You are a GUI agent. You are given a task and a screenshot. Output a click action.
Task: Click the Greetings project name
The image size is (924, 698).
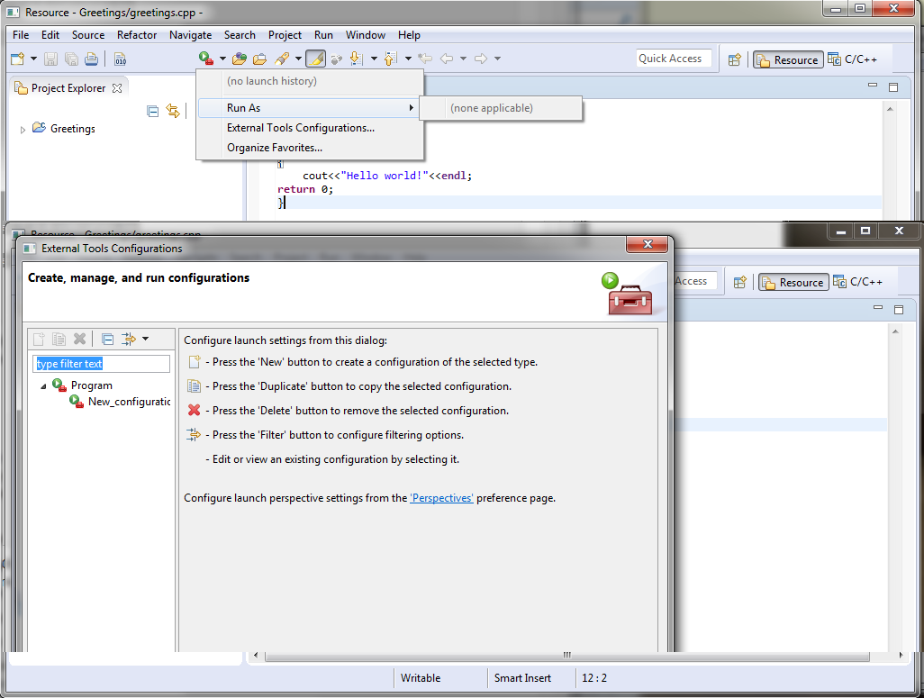point(72,129)
